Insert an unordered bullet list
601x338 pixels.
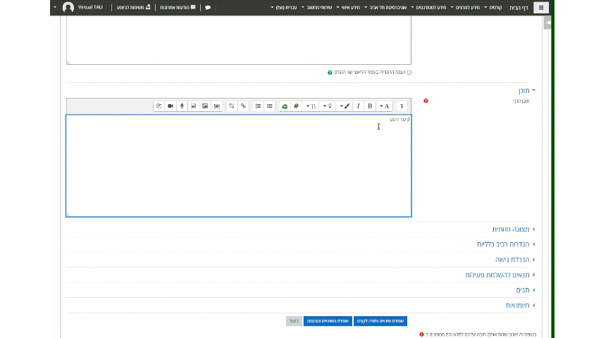(269, 106)
